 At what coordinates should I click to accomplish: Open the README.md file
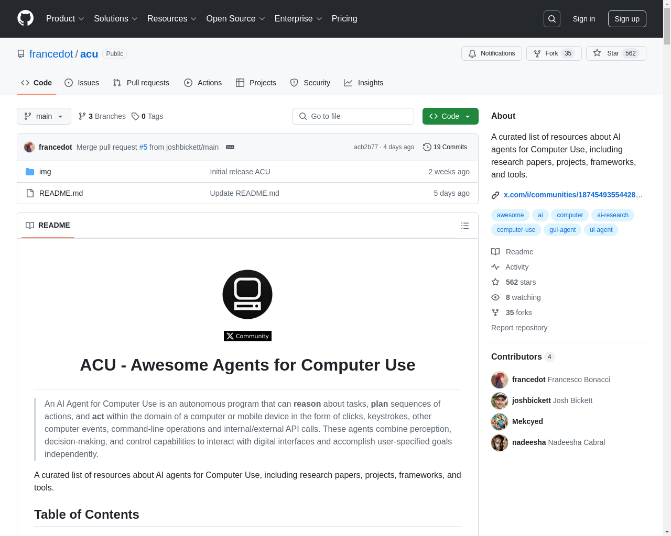[x=61, y=193]
